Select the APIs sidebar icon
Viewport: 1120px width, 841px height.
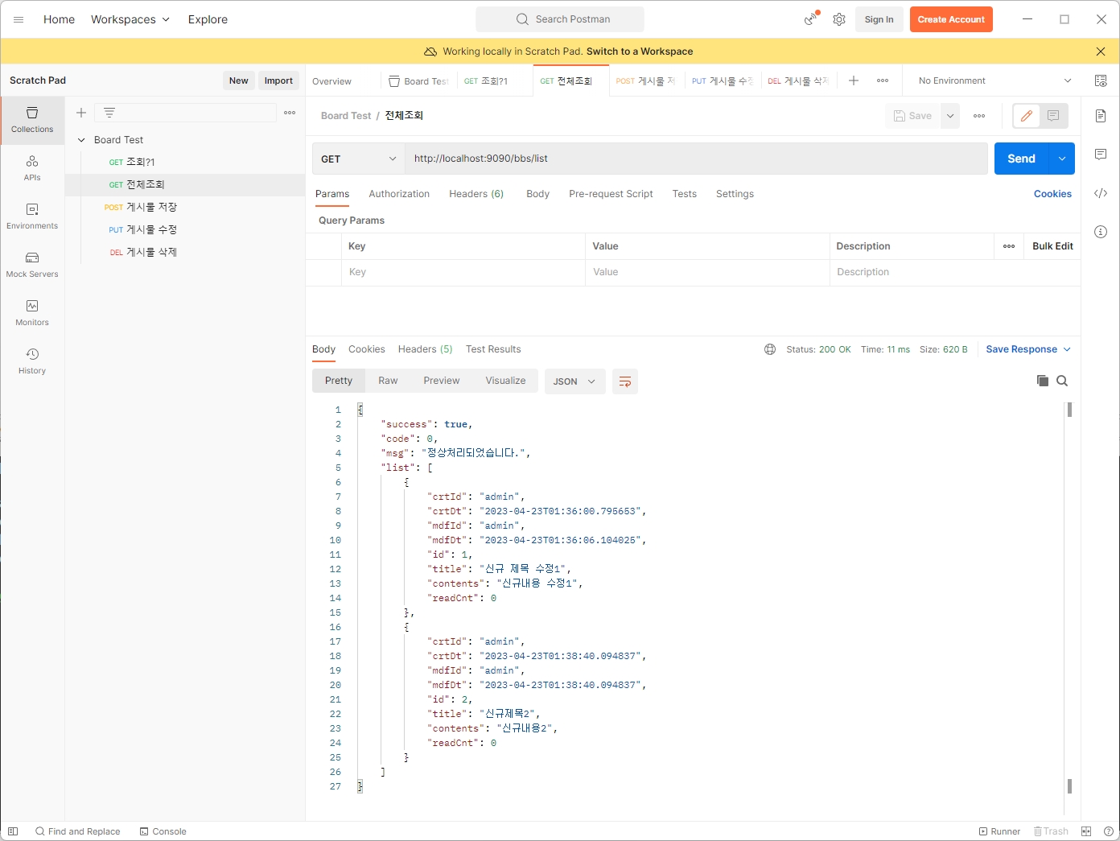32,168
